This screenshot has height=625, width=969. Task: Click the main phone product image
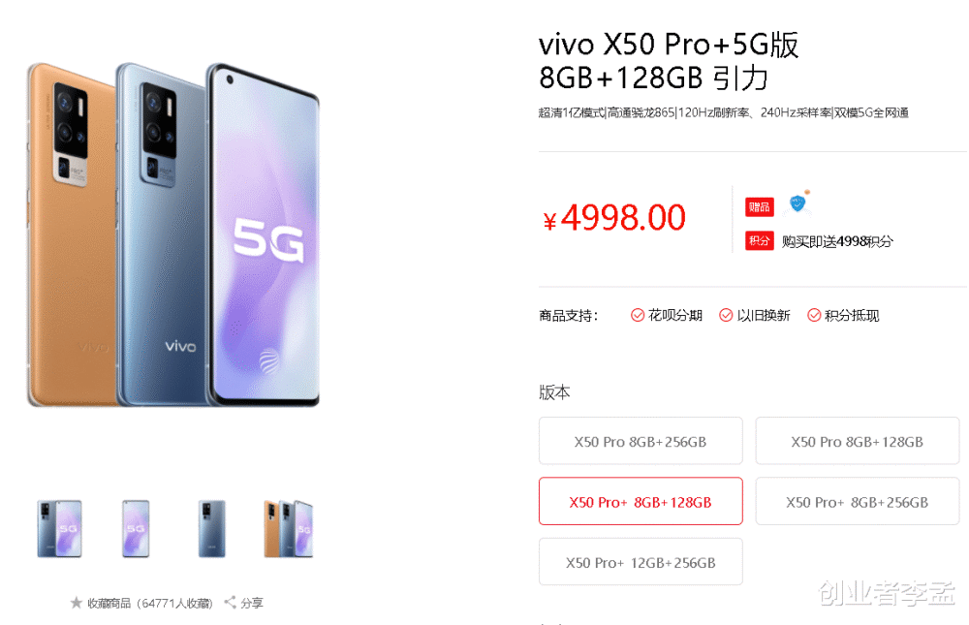tap(173, 234)
